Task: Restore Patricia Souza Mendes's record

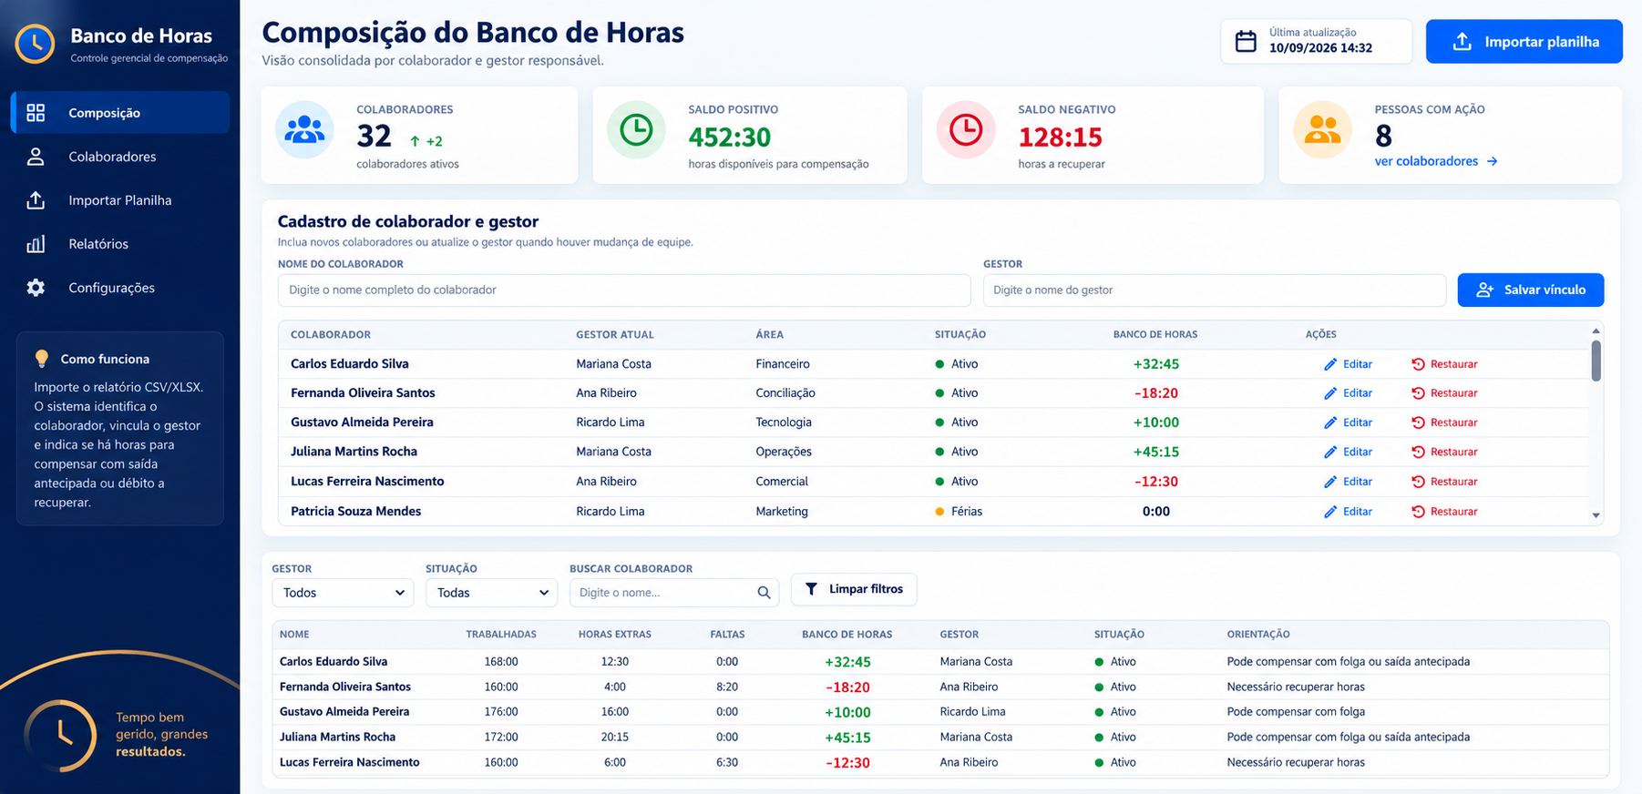Action: click(1444, 512)
